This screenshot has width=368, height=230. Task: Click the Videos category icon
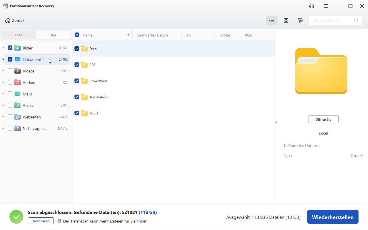coord(18,71)
